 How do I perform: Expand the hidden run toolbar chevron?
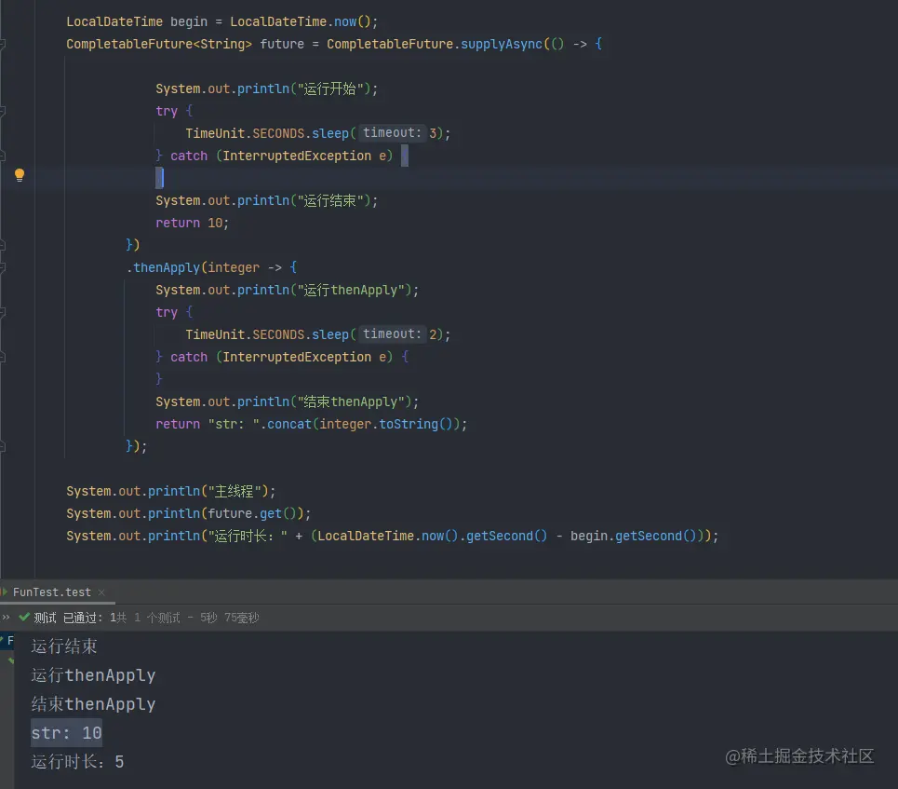coord(6,617)
